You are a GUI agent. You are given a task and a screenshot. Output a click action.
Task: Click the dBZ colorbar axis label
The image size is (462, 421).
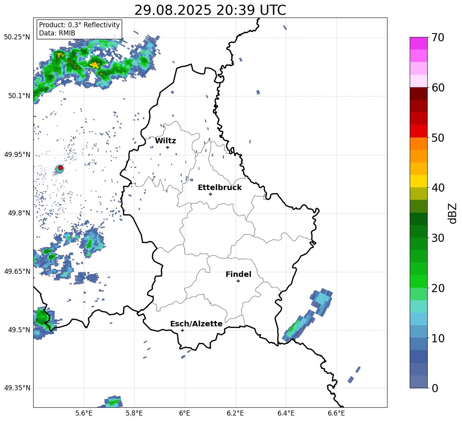click(x=453, y=213)
